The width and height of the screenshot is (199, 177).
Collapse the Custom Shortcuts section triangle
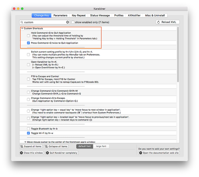22,28
